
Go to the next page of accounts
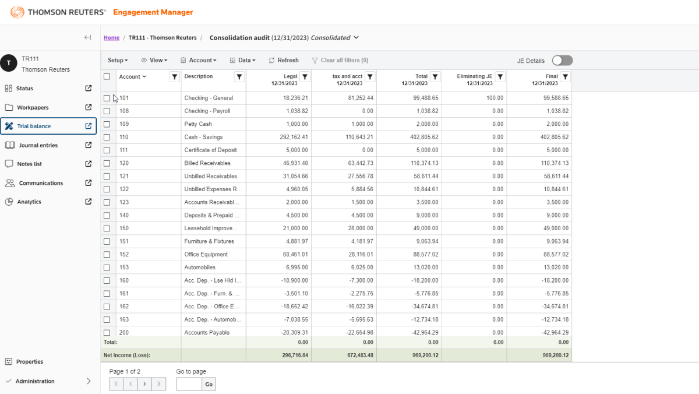coord(144,384)
